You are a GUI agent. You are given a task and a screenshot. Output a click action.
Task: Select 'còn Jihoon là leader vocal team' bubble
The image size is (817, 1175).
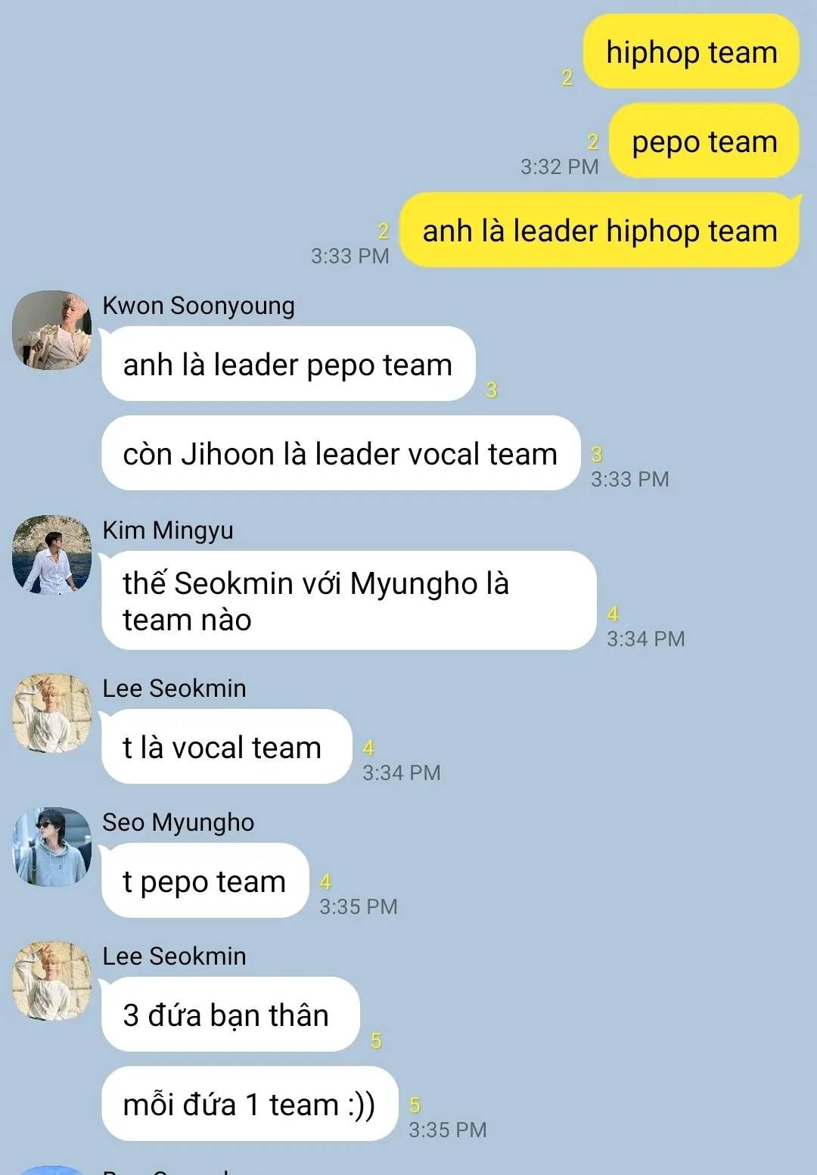(x=340, y=453)
